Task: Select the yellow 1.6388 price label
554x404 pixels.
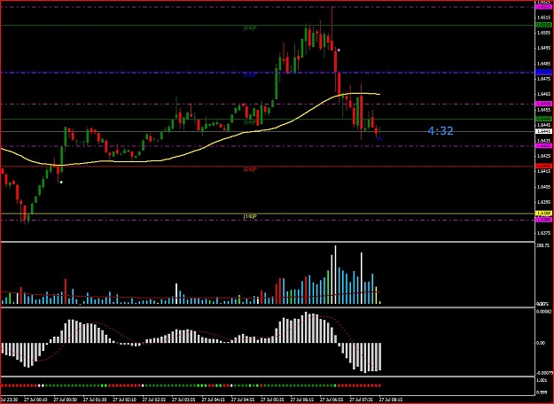Action: [x=543, y=214]
